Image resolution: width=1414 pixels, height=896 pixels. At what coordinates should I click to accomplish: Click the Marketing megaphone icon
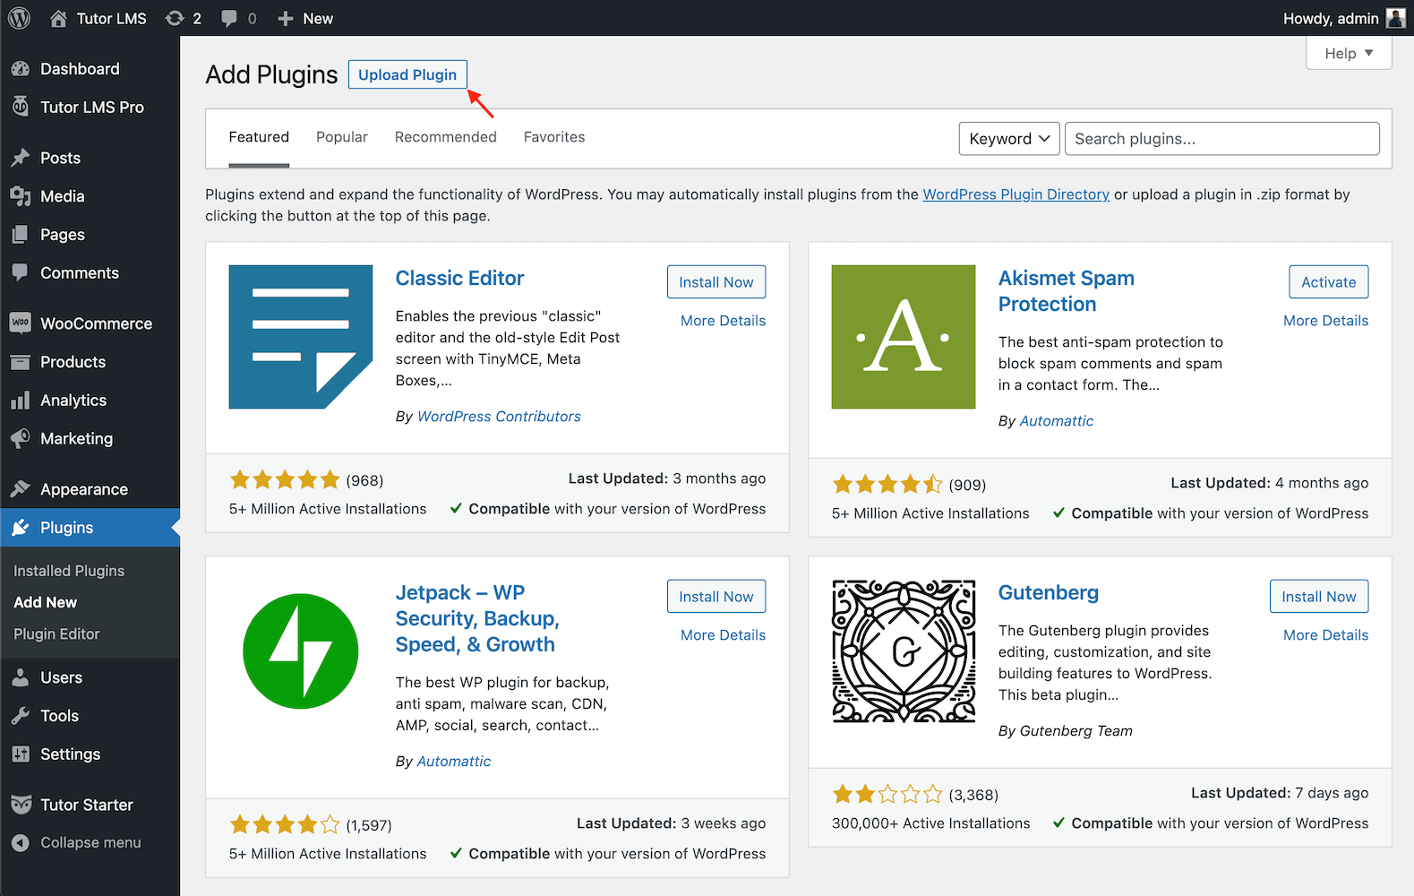21,438
